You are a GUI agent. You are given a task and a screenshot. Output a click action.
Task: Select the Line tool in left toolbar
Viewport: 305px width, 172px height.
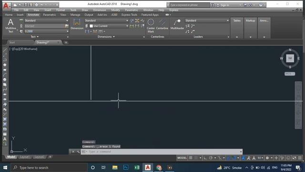5,50
